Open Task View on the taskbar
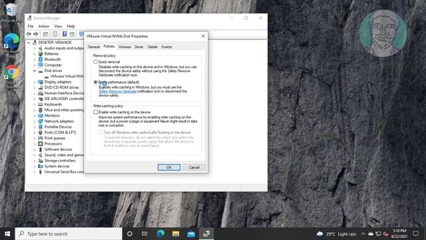 (x=145, y=233)
